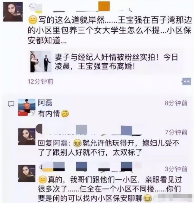194x203 pixels.
Task: Tap 阿磊's avatar picture
Action: click(27, 107)
